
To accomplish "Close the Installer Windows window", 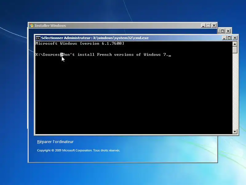I will [214, 26].
